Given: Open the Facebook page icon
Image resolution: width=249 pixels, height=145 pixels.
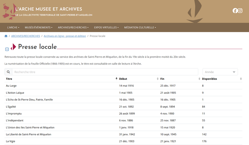Looking at the screenshot, I should click(x=235, y=11).
